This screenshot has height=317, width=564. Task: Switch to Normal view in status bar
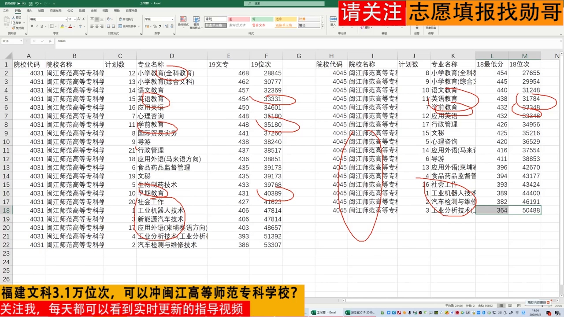click(x=501, y=306)
